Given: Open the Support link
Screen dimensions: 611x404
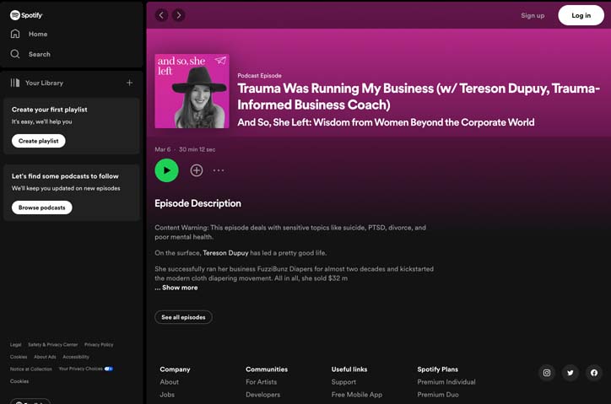Looking at the screenshot, I should coord(343,382).
